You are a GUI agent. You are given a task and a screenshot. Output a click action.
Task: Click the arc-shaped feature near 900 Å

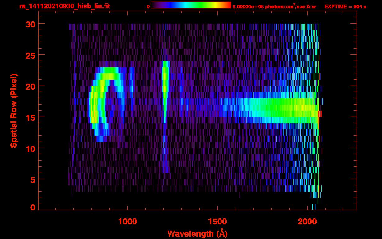click(107, 105)
